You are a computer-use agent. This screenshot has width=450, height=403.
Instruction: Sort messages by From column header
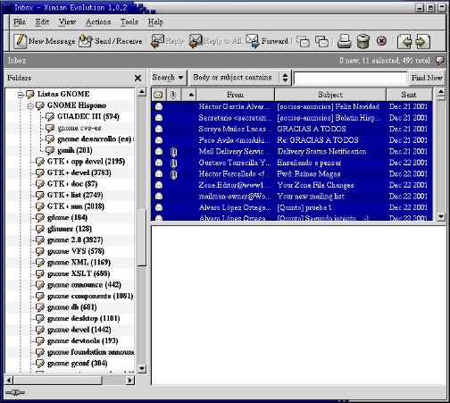pos(235,95)
